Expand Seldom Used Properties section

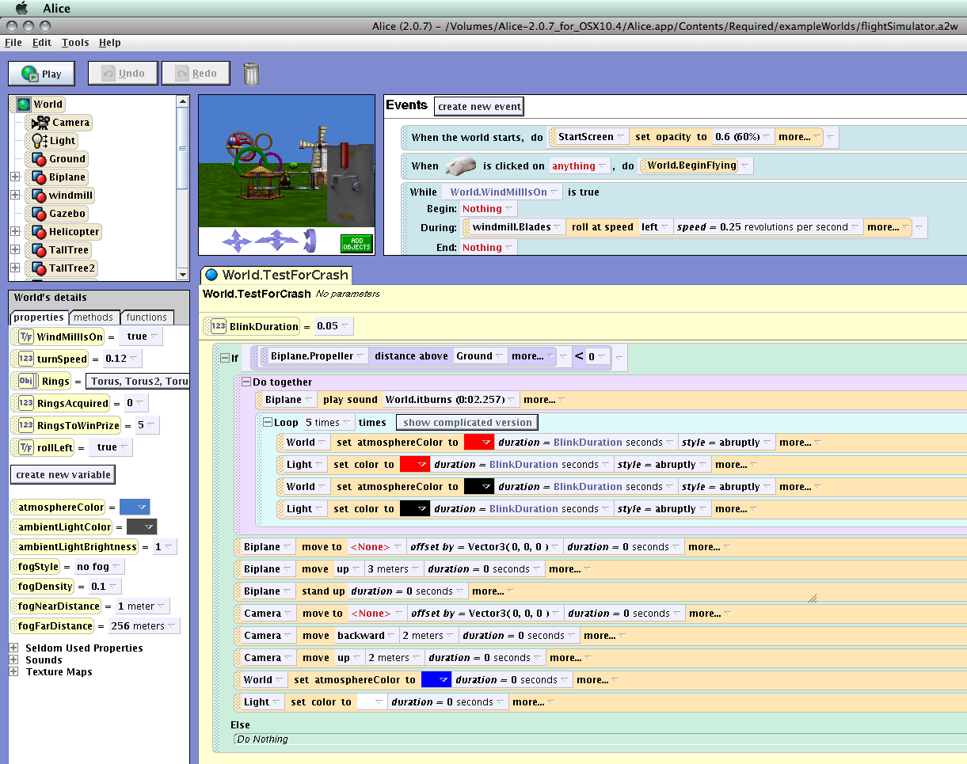tap(13, 648)
